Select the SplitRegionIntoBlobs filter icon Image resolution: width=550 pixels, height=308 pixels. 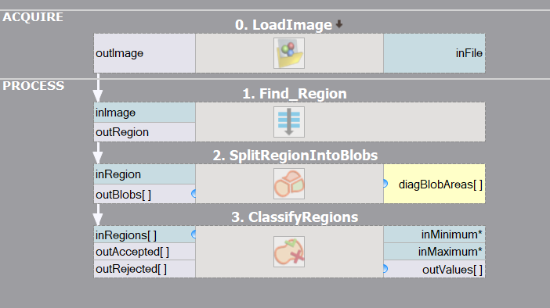click(x=289, y=184)
